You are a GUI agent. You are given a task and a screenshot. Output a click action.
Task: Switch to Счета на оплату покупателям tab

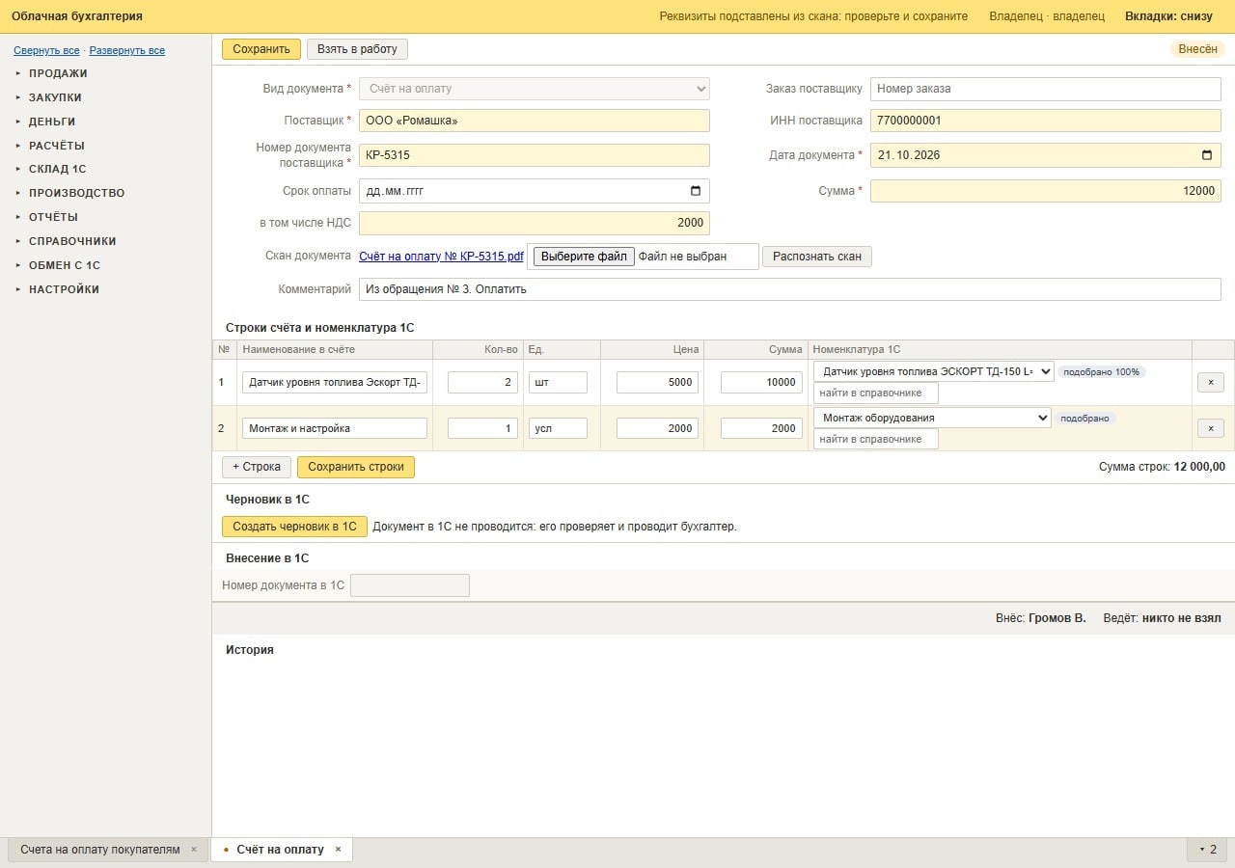pyautogui.click(x=100, y=850)
